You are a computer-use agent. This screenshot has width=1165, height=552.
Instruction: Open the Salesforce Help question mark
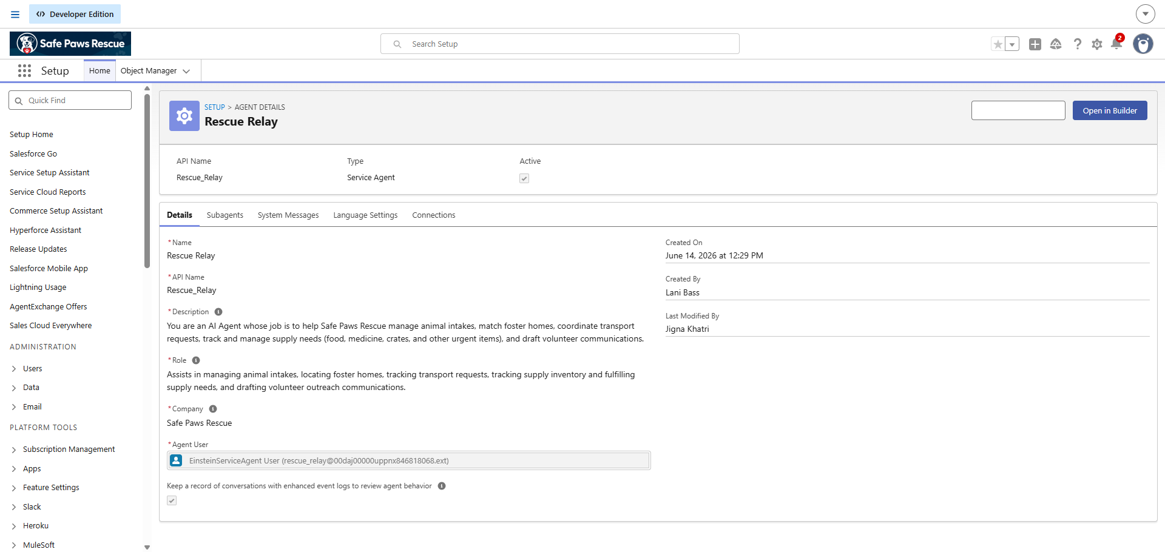(x=1077, y=44)
